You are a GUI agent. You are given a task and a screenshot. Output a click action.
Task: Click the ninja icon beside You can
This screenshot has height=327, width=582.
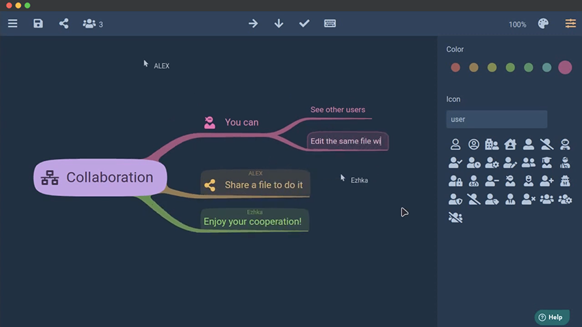pyautogui.click(x=210, y=122)
